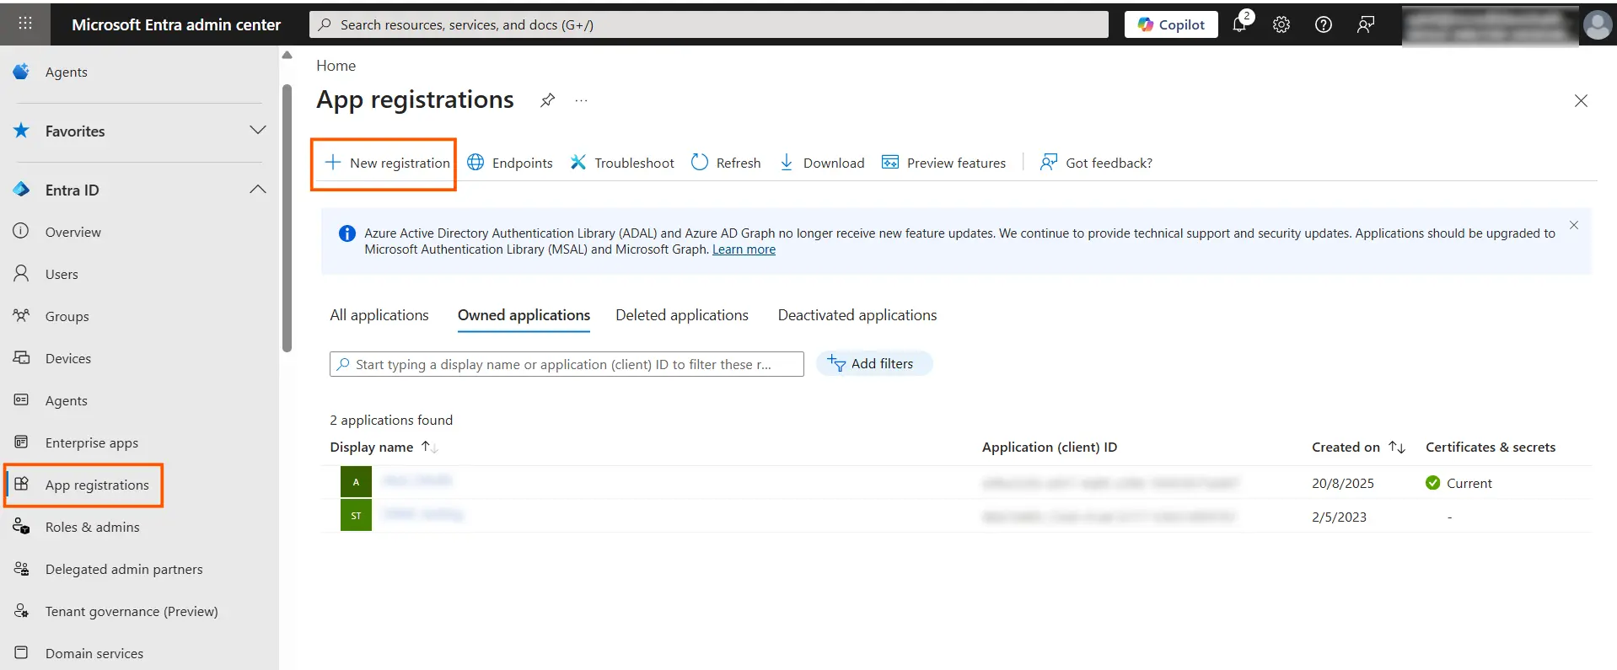Open Agents under Entra ID
The height and width of the screenshot is (670, 1617).
(x=66, y=400)
